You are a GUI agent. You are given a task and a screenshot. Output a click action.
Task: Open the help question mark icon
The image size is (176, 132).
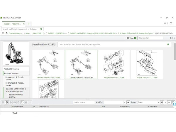171,23
